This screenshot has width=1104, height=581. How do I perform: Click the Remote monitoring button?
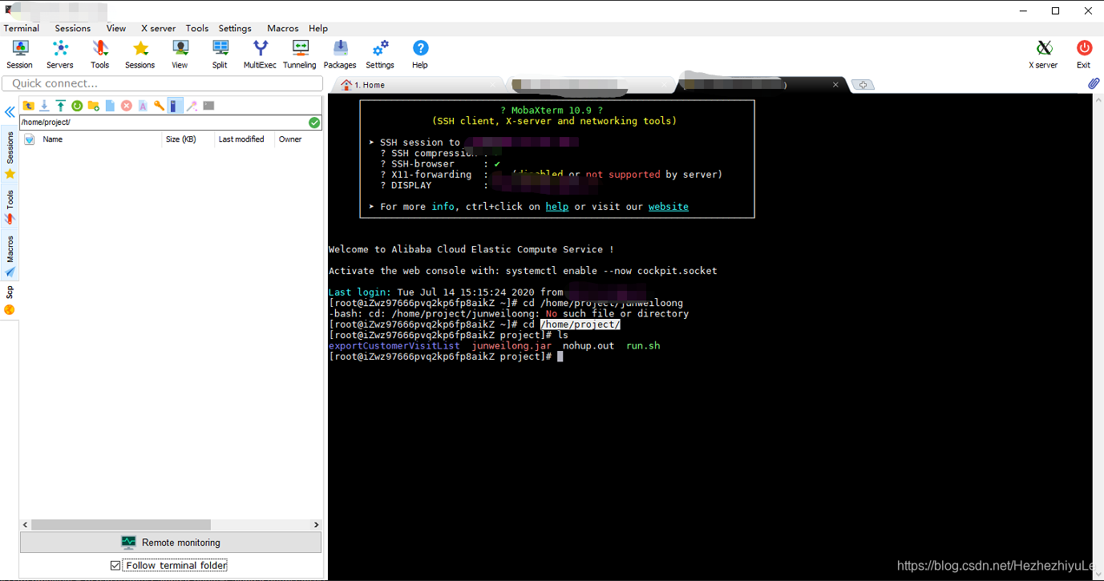pos(171,543)
